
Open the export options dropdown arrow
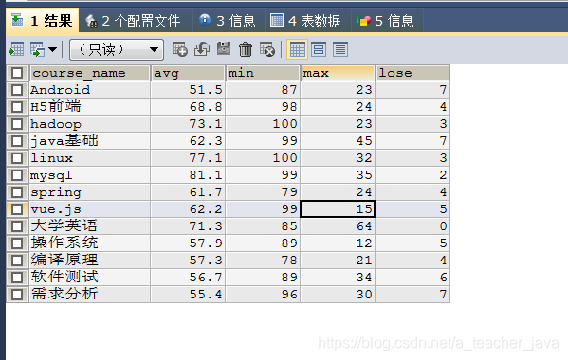(52, 49)
